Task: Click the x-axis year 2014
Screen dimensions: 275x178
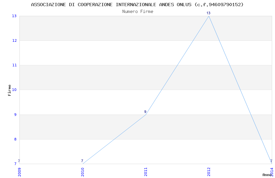Action: tap(272, 172)
